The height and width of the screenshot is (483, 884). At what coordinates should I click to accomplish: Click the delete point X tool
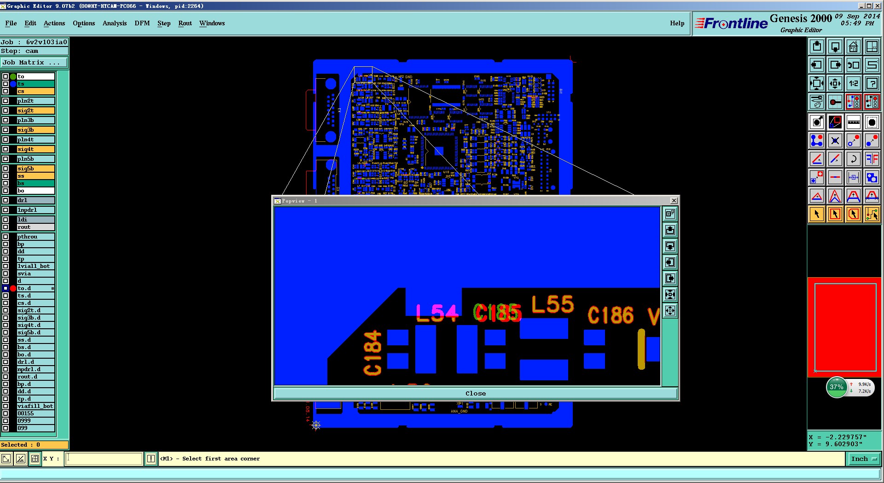click(x=835, y=140)
